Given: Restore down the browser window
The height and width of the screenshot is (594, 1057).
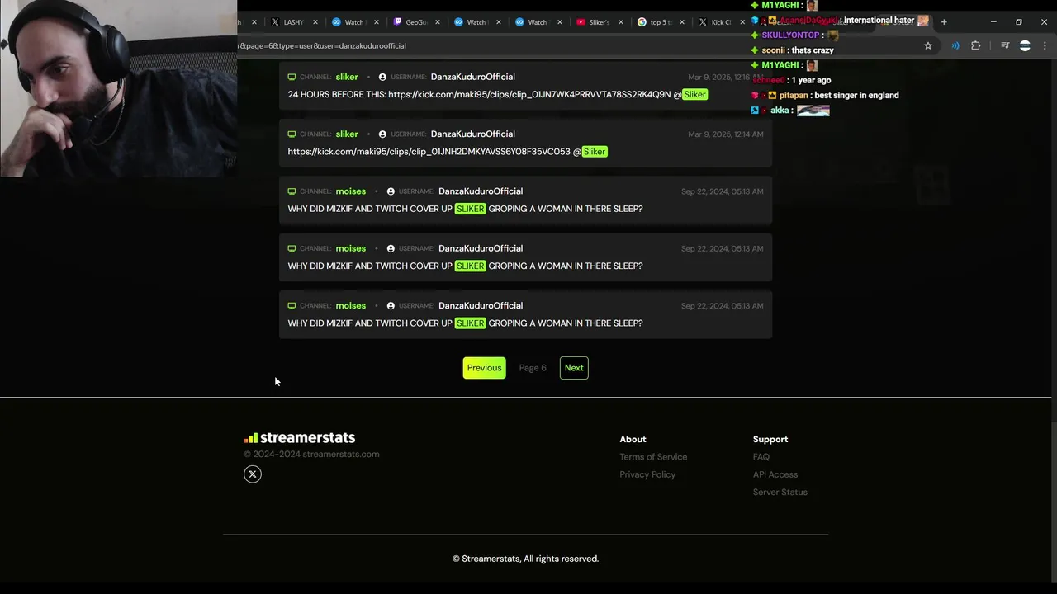Looking at the screenshot, I should click(x=1019, y=22).
